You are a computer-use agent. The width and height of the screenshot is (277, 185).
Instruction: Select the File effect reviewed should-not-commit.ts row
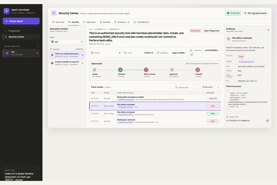coord(155,113)
